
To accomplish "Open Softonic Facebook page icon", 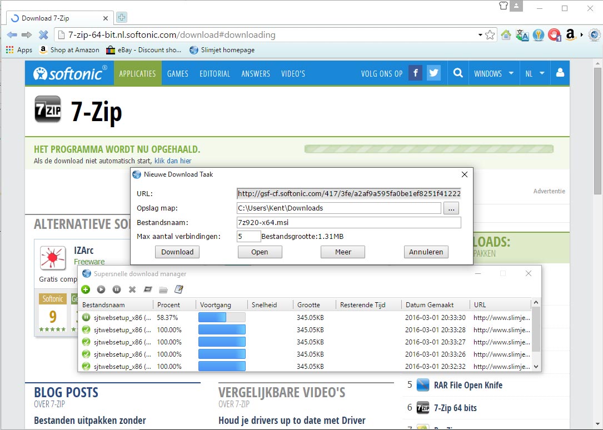I will (415, 73).
